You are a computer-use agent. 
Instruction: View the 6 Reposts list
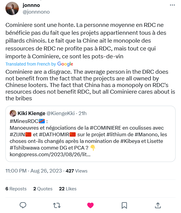pos(16,189)
